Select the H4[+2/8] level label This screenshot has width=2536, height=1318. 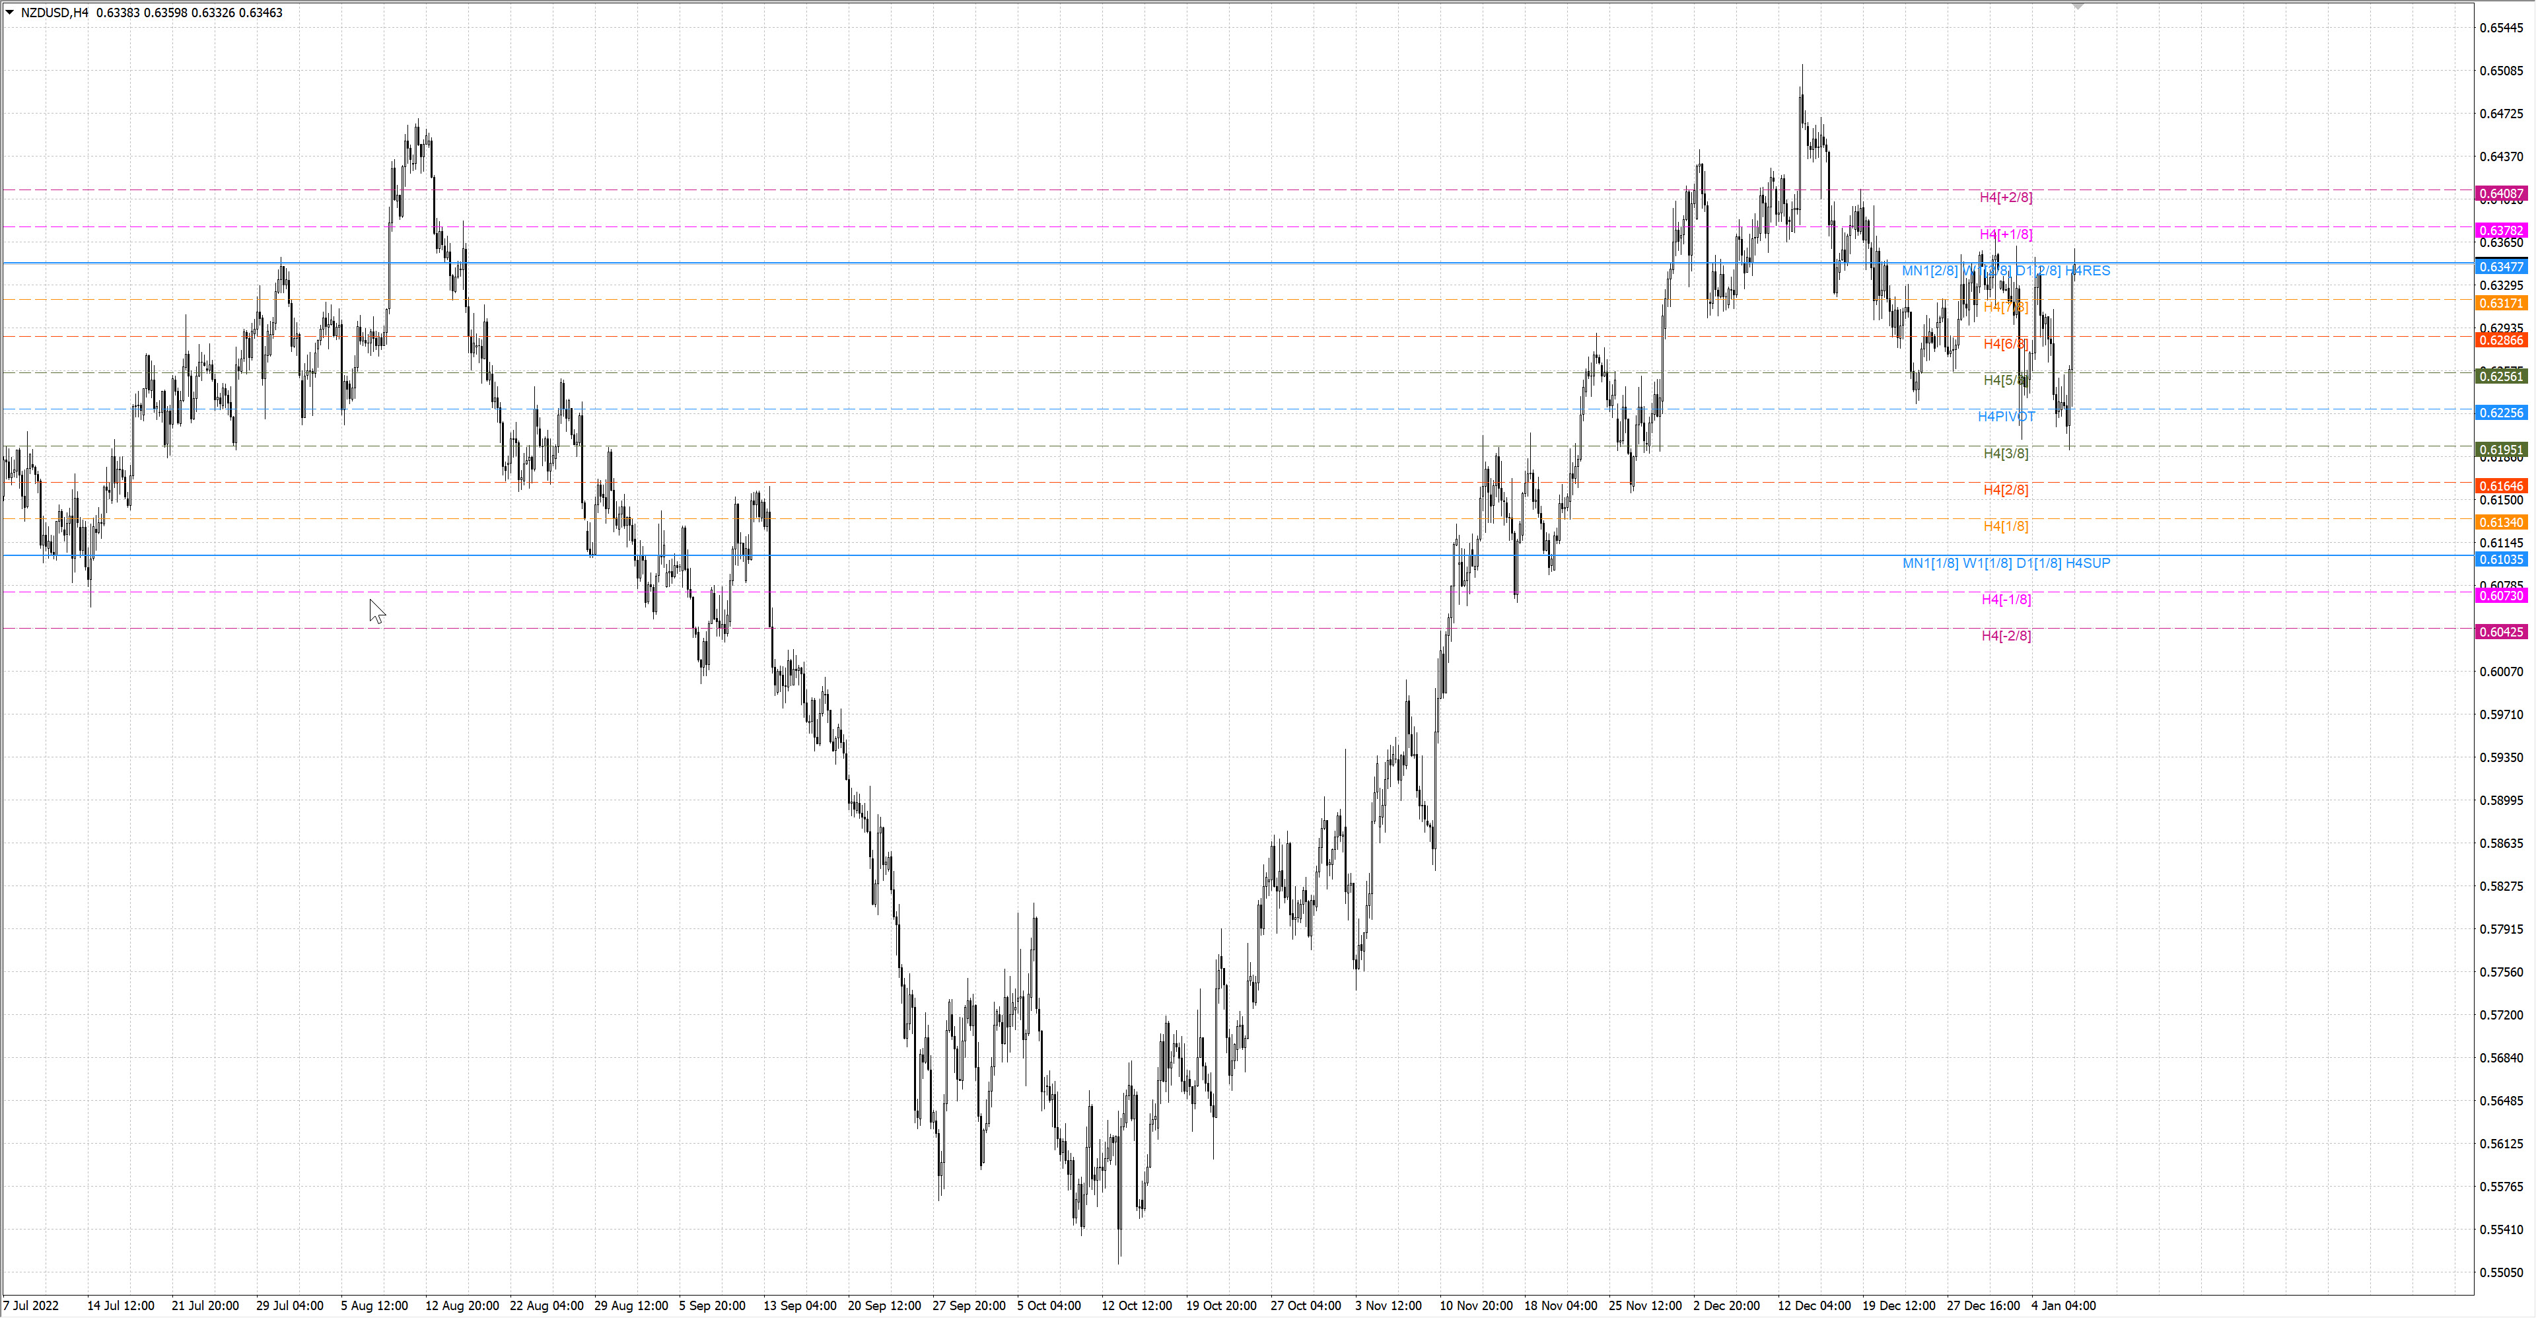[x=2006, y=198]
